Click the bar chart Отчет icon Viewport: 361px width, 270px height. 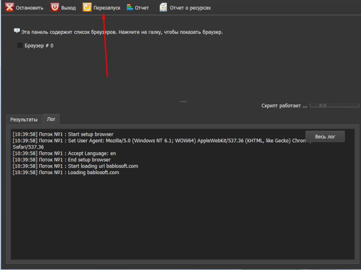click(x=130, y=8)
